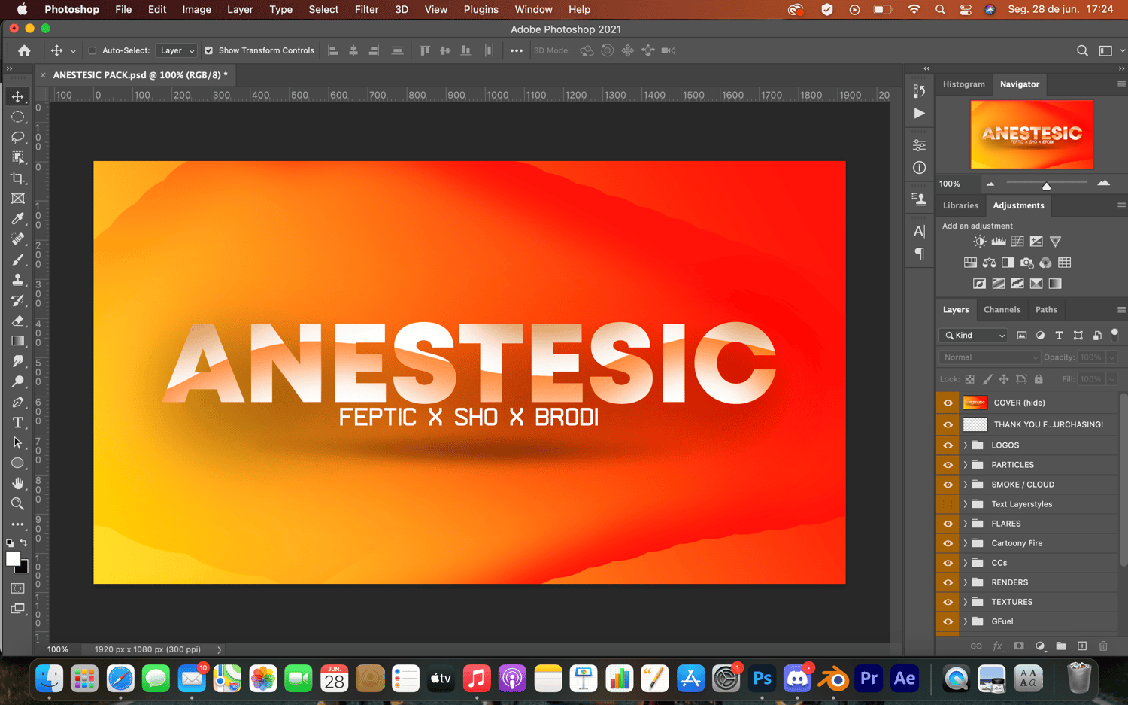Click the foreground color swatch
Viewport: 1128px width, 705px height.
[13, 558]
